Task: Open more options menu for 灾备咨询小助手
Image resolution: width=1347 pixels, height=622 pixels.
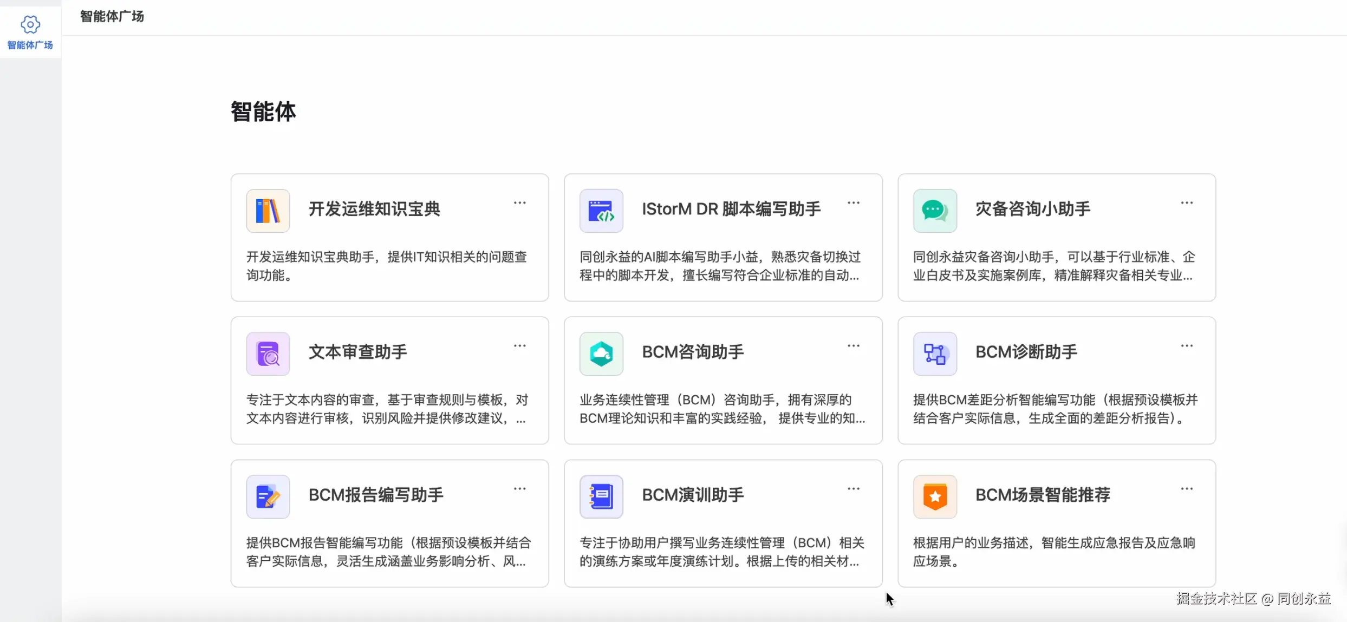Action: (x=1186, y=203)
